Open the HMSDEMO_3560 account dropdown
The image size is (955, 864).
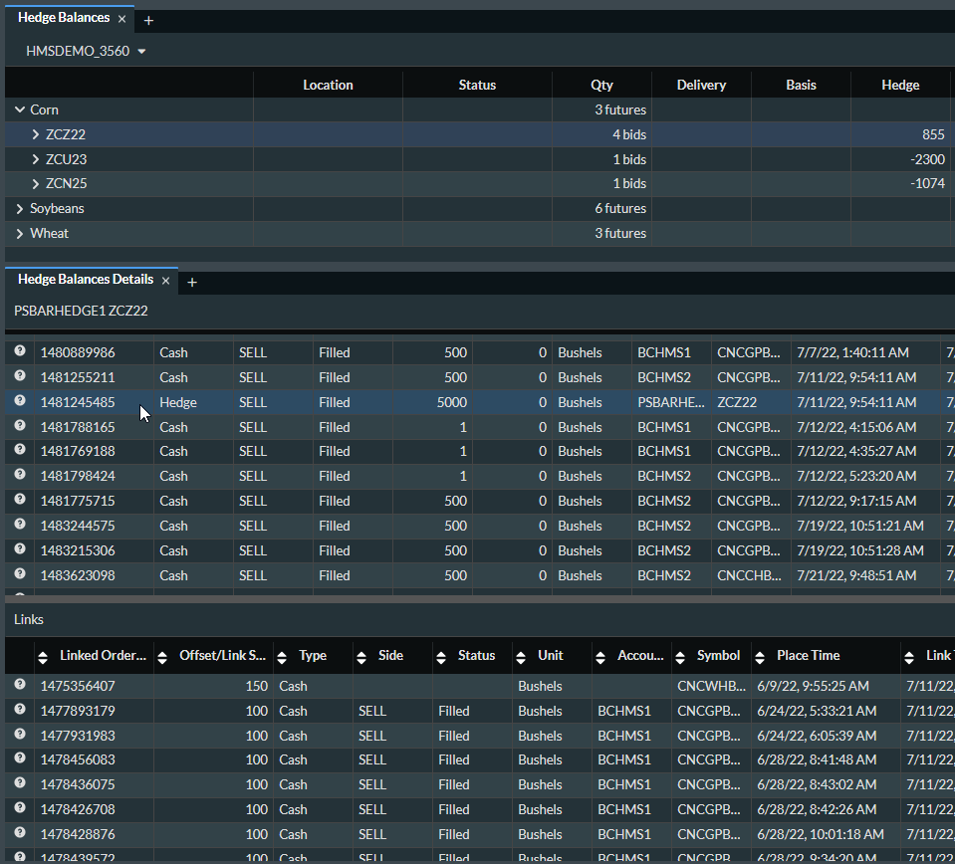pos(86,51)
